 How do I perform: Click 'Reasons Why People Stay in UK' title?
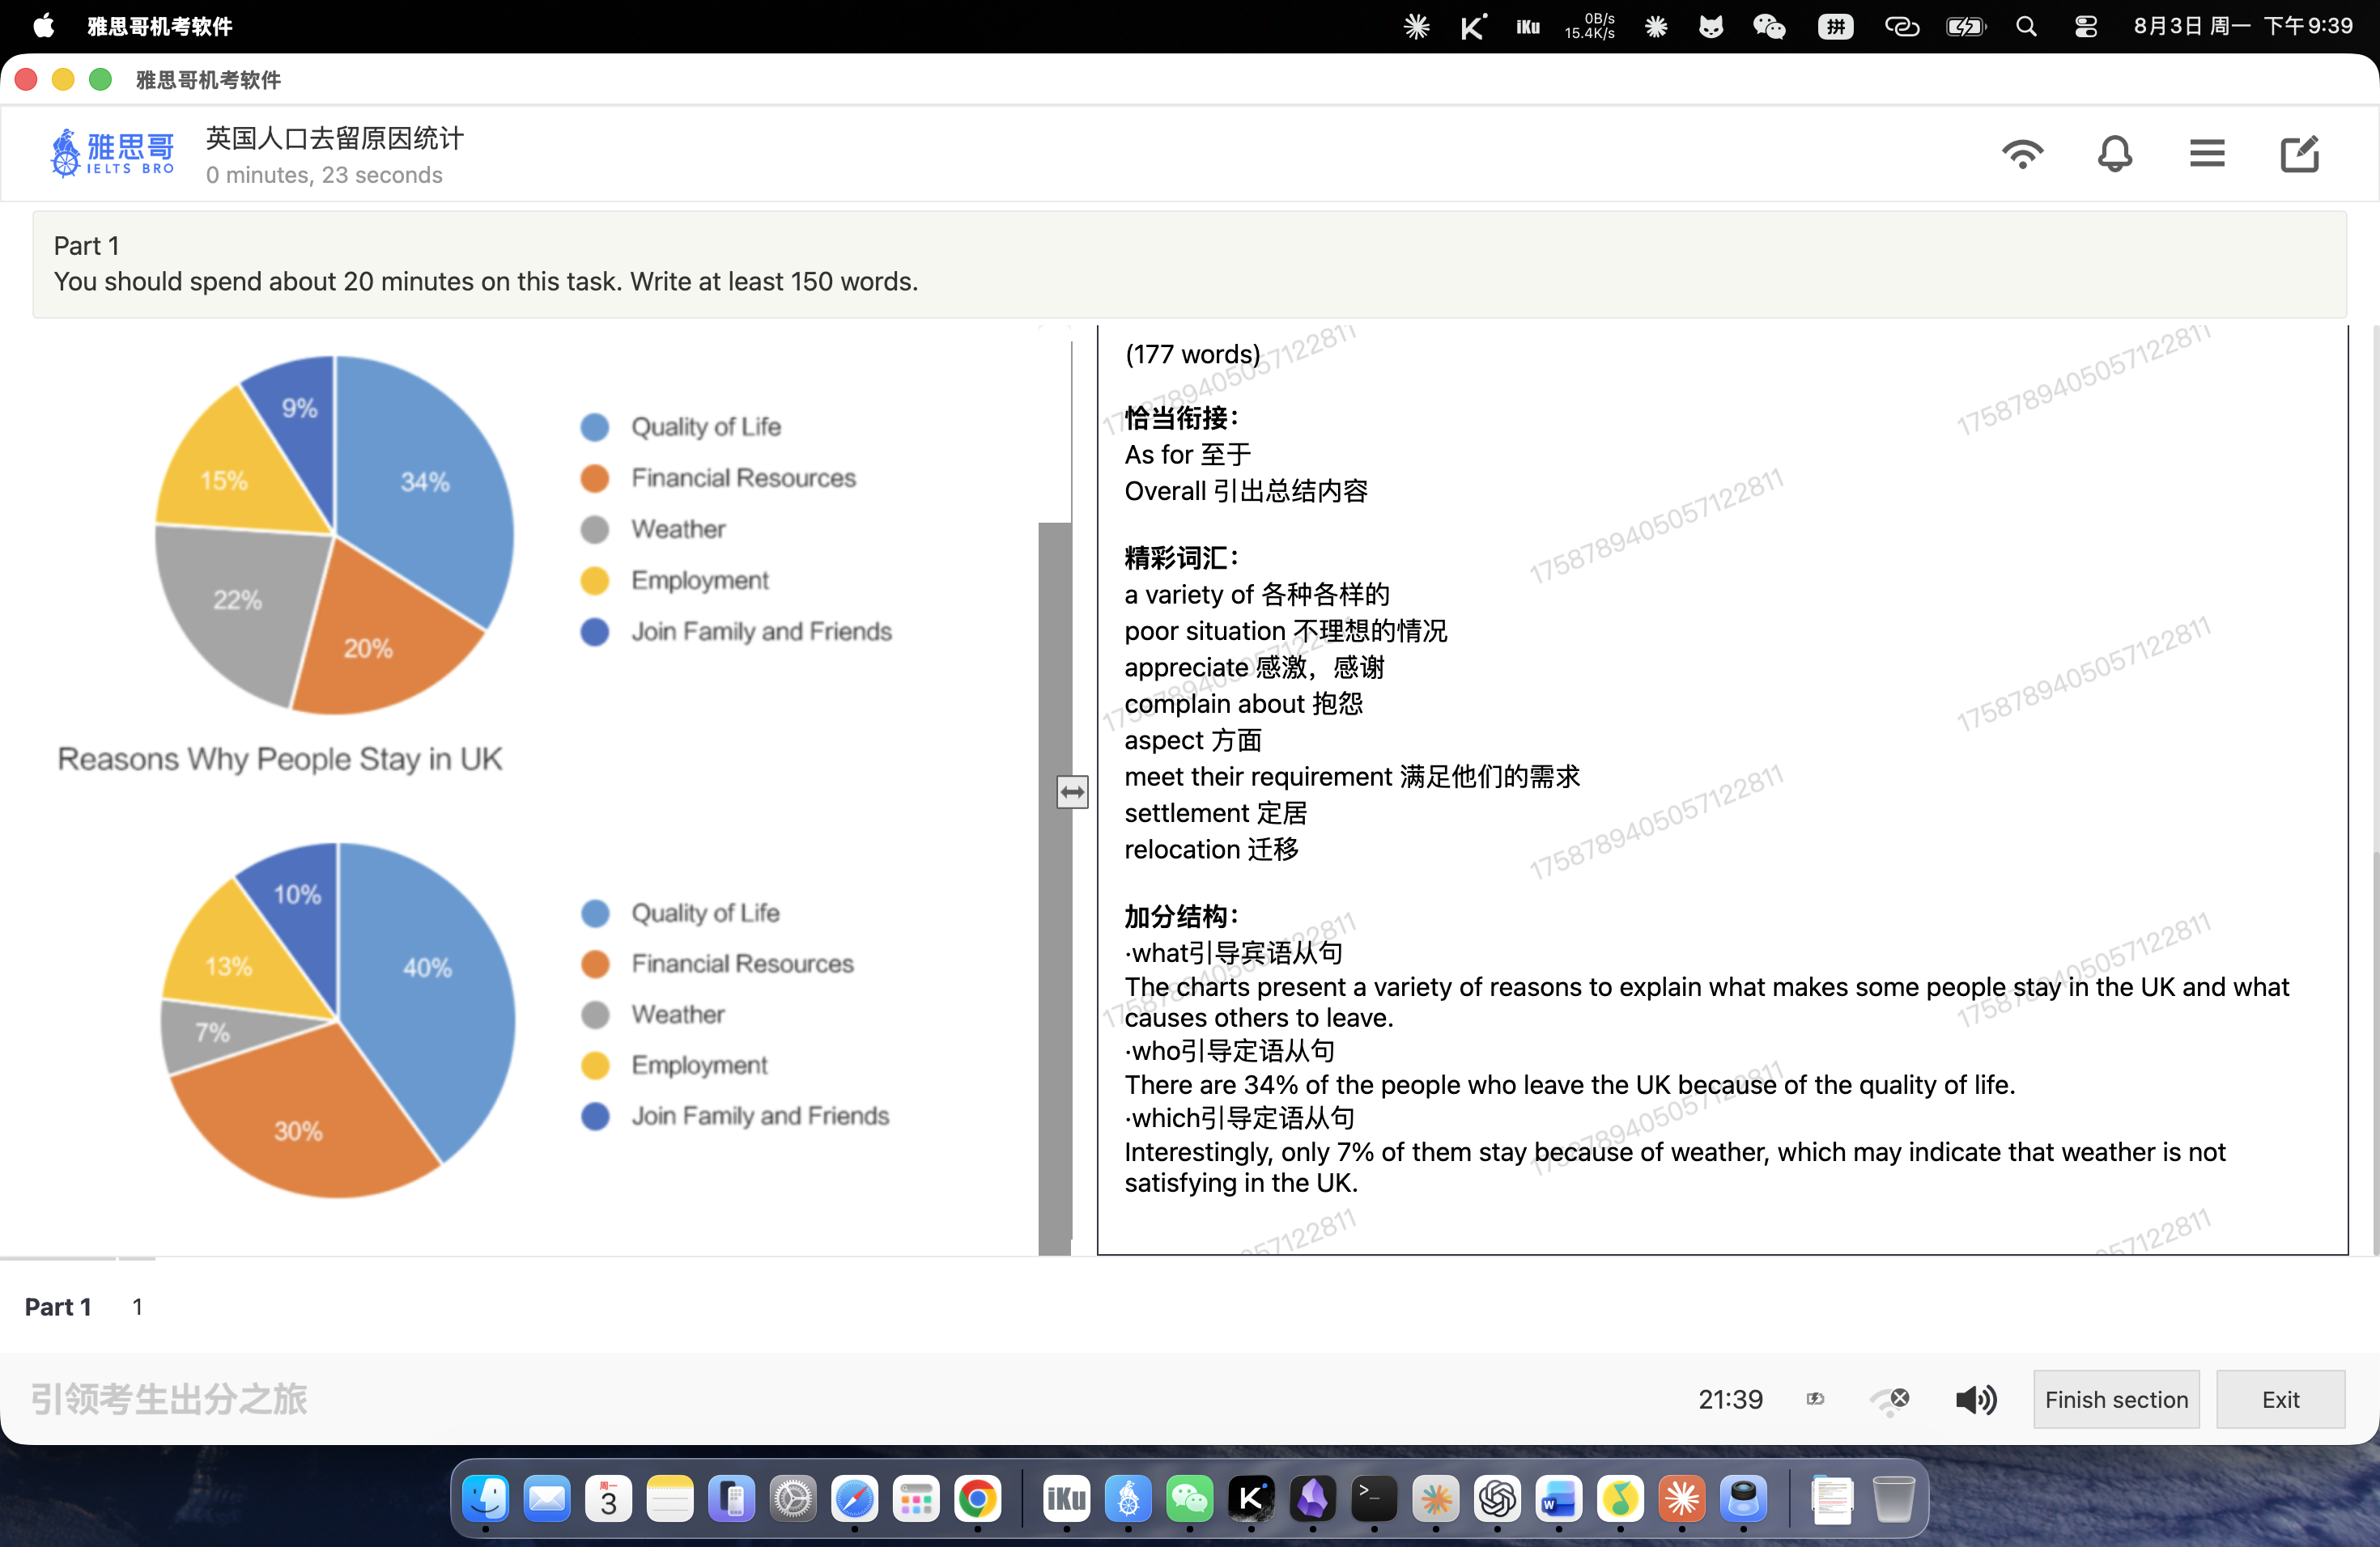click(x=280, y=758)
